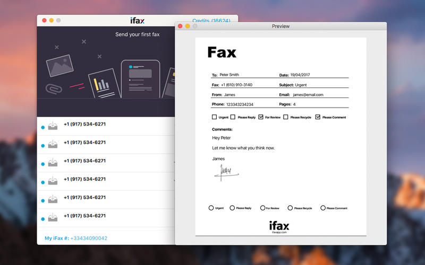425x265 pixels.
Task: Minimize the Preview window with yellow button
Action: point(188,26)
